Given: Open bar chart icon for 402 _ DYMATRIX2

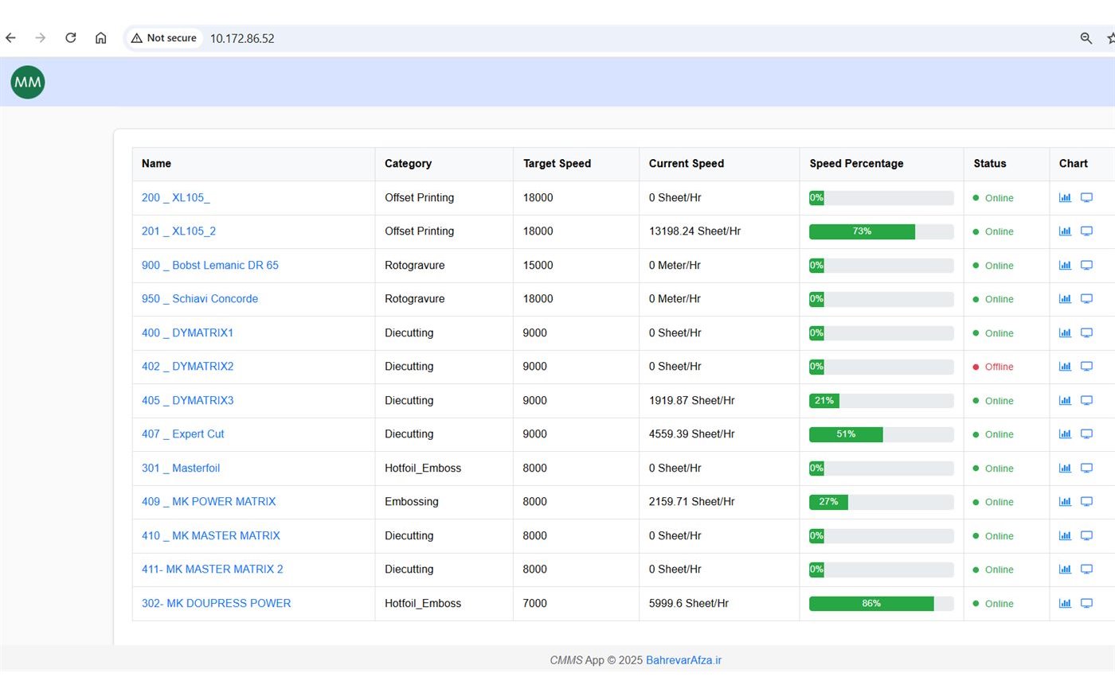Looking at the screenshot, I should [x=1065, y=367].
